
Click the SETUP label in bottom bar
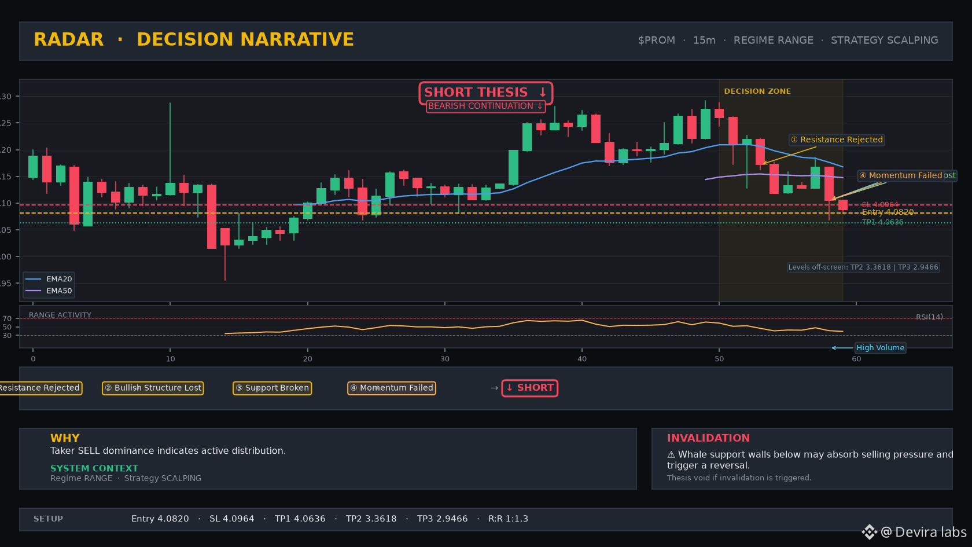[x=48, y=519]
